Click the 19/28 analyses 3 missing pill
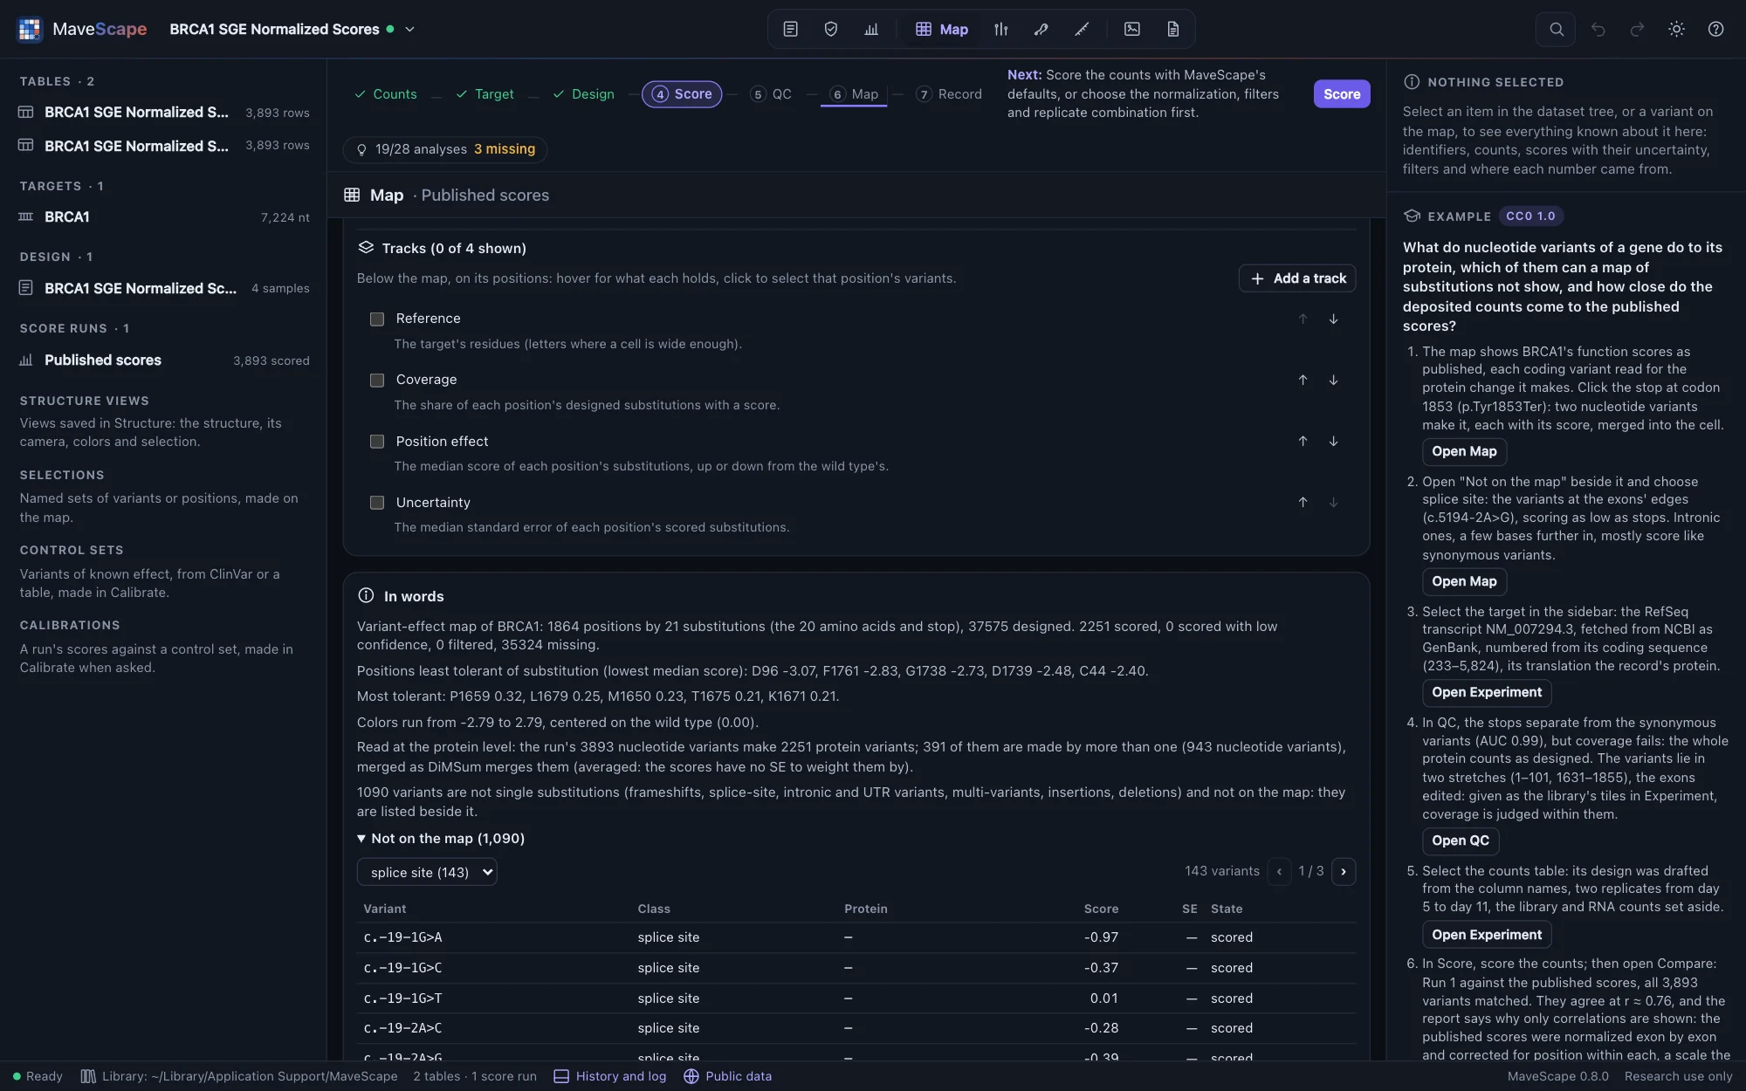1746x1091 pixels. click(x=445, y=149)
